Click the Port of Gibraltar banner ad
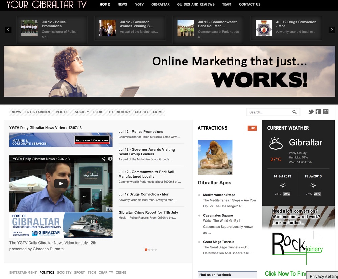The image size is (338, 279). (x=61, y=225)
